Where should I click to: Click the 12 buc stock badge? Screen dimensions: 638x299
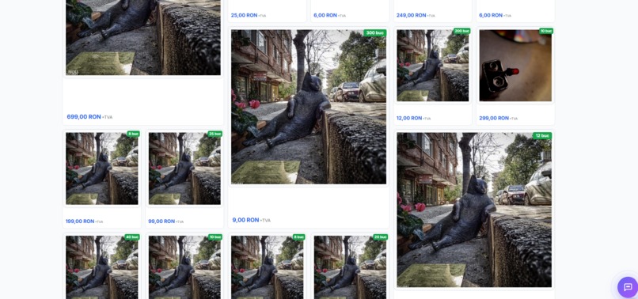(542, 135)
